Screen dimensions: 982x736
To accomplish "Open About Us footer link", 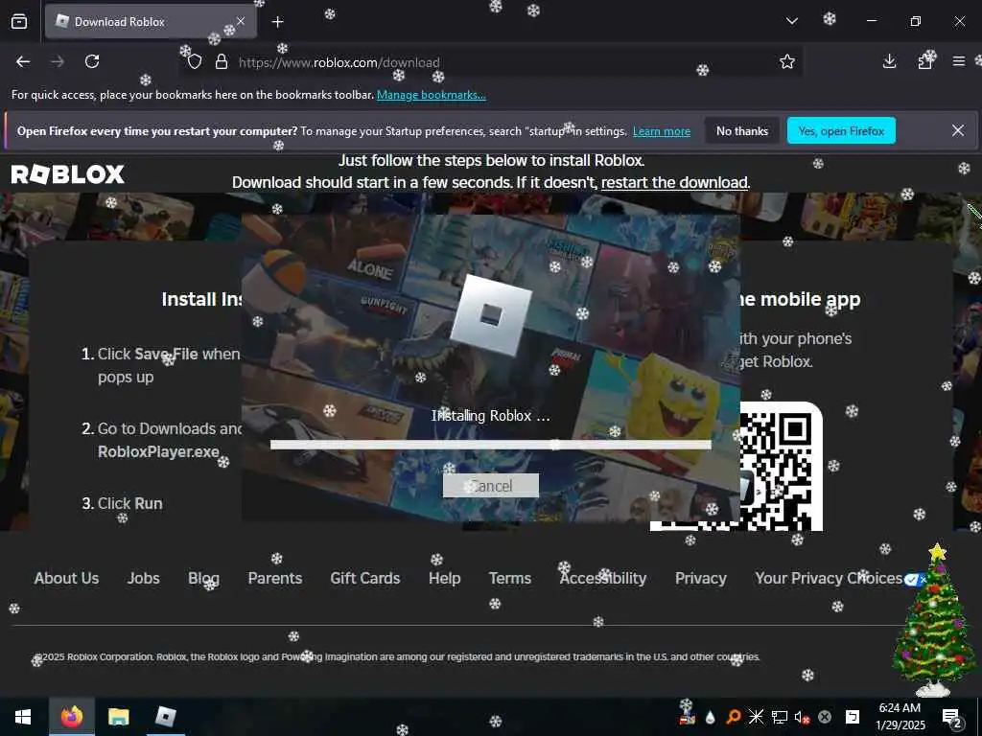I will pyautogui.click(x=66, y=578).
